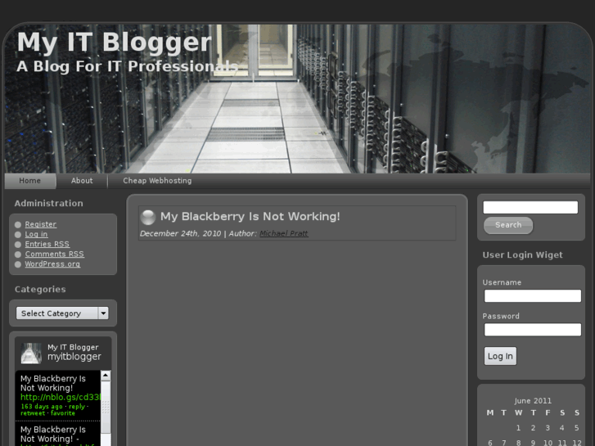Open author Michael Pratt's page
The image size is (595, 446).
pyautogui.click(x=284, y=233)
